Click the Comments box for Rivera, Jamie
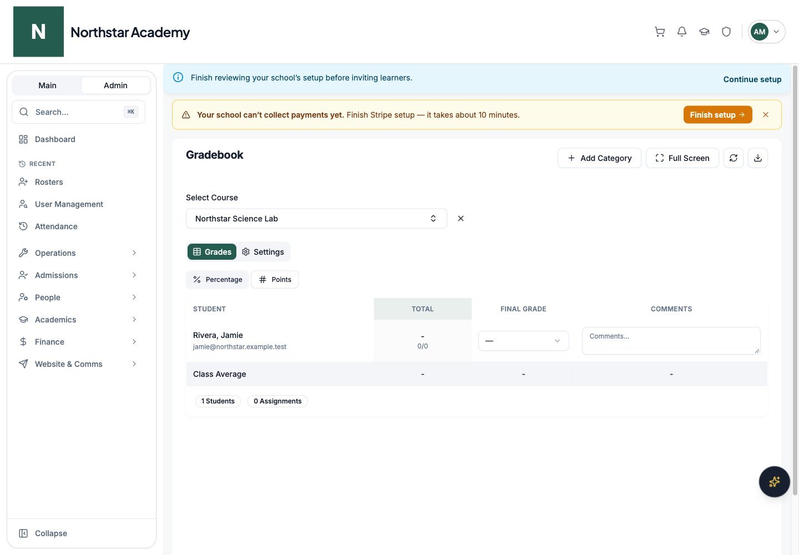This screenshot has height=555, width=799. (671, 341)
